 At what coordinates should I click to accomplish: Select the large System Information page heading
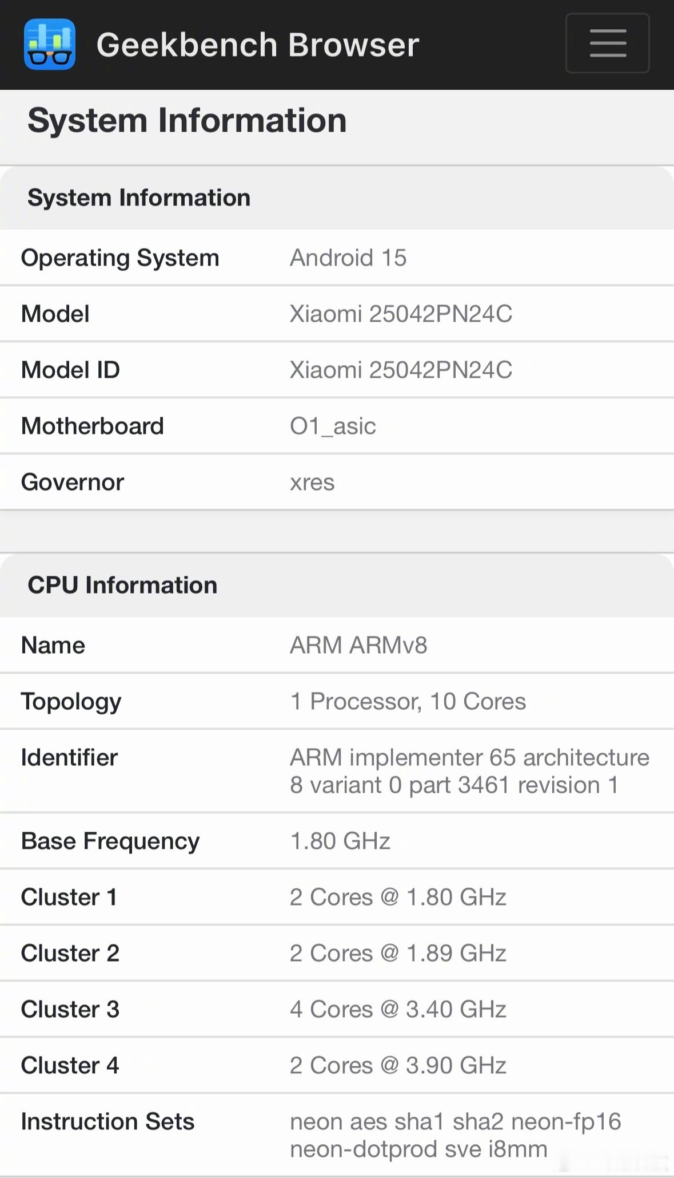tap(187, 120)
